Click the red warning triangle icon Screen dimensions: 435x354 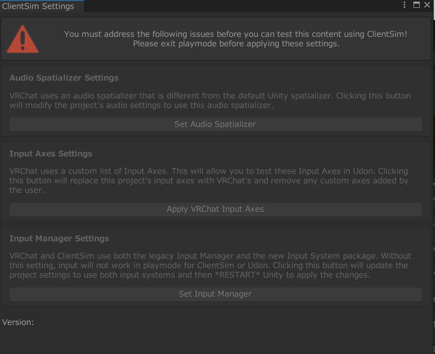(23, 39)
